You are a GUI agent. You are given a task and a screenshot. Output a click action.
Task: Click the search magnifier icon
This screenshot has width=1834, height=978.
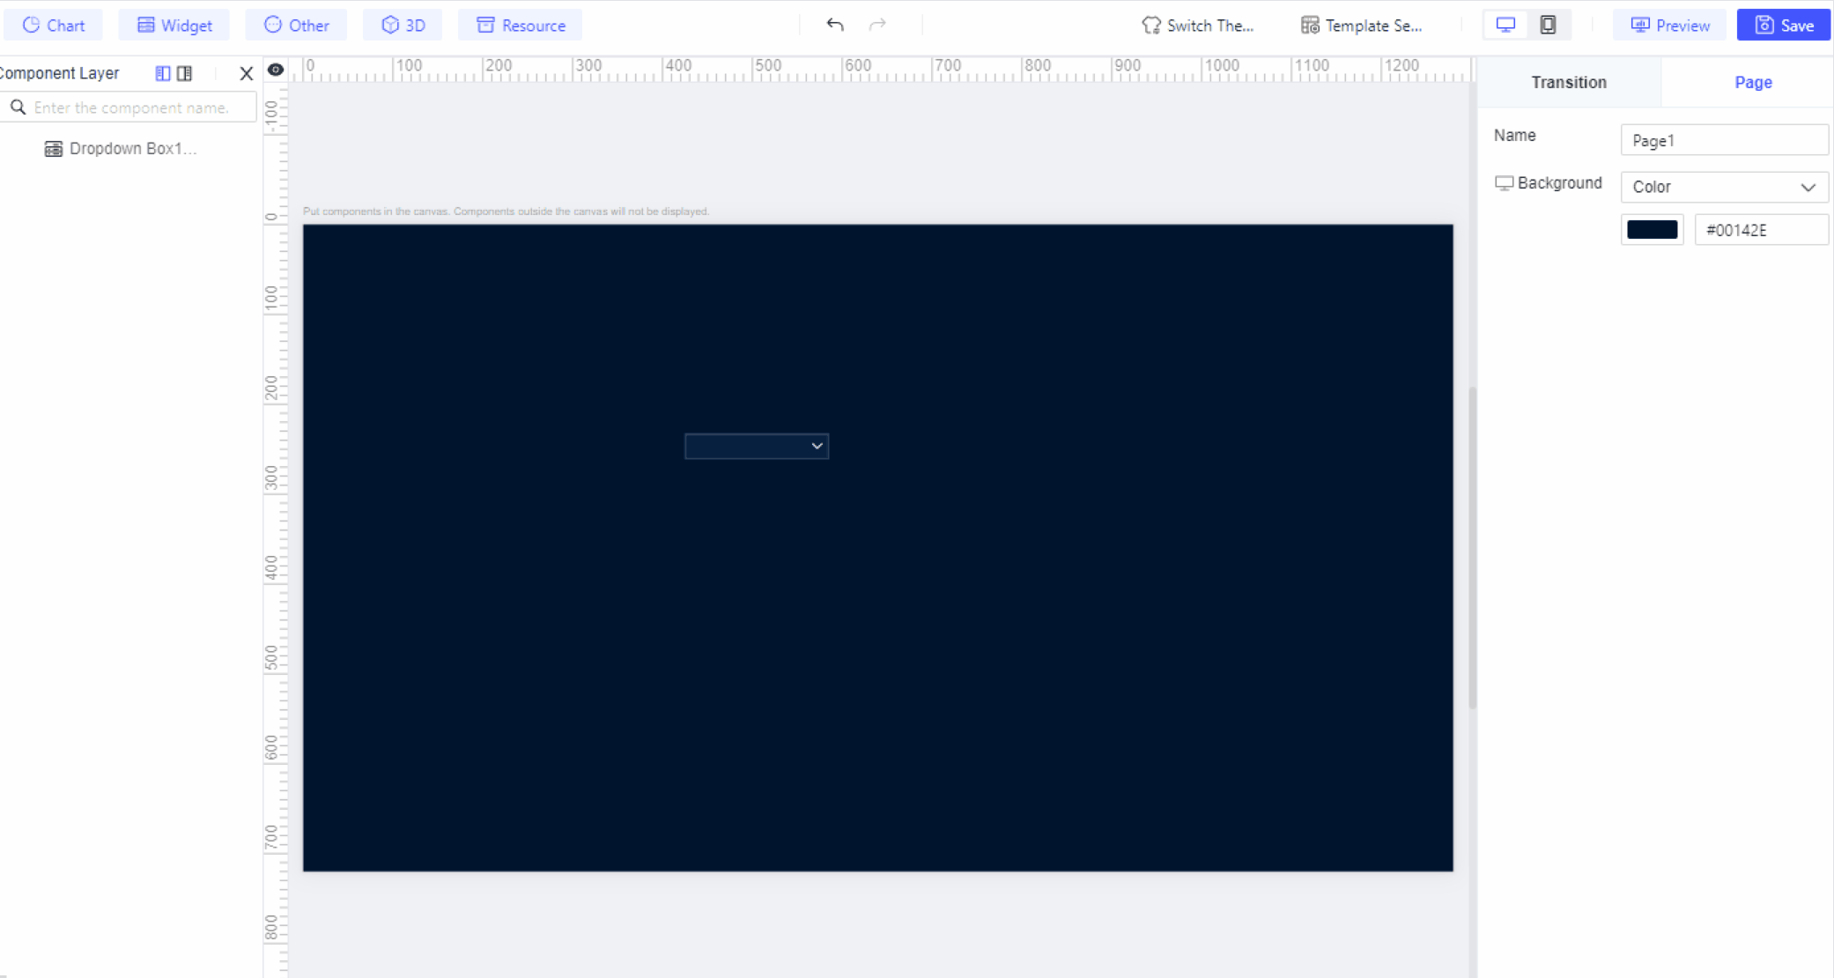18,107
